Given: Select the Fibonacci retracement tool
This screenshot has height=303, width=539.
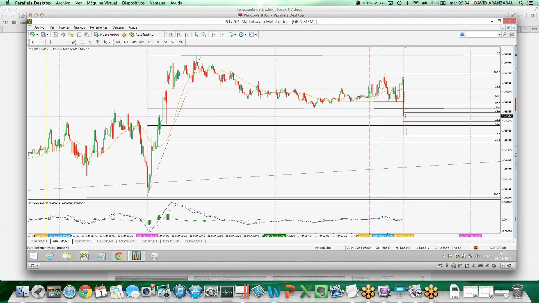Looking at the screenshot, I should click(82, 42).
